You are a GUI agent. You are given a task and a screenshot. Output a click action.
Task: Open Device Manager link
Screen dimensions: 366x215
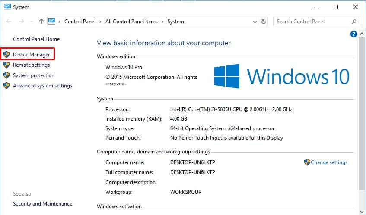point(31,55)
